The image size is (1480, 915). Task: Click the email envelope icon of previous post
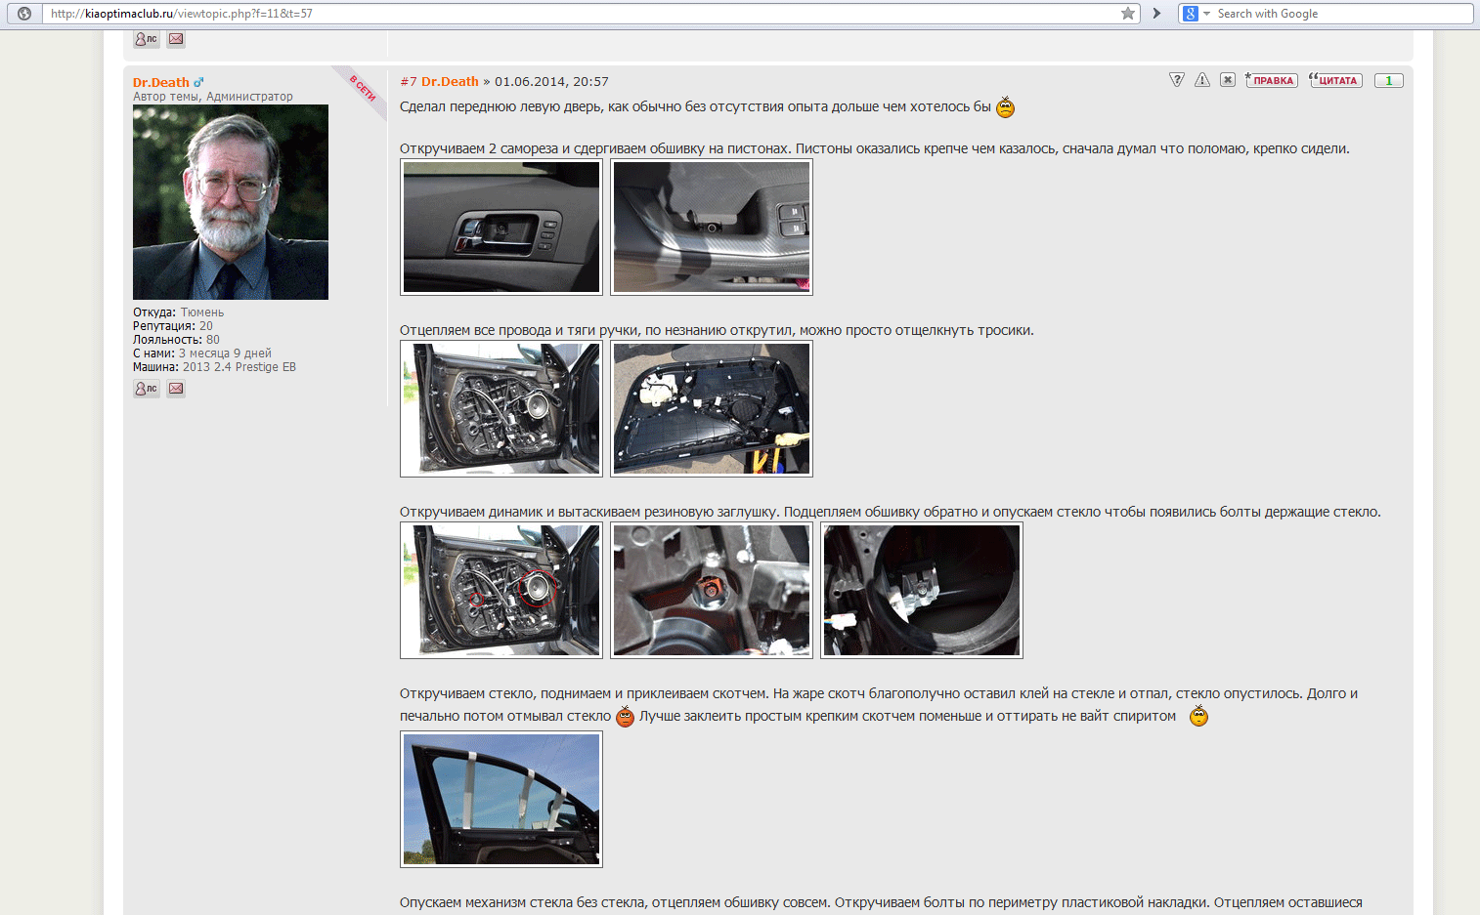point(176,39)
